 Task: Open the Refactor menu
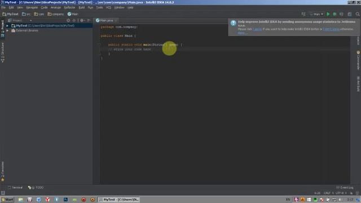(69, 7)
